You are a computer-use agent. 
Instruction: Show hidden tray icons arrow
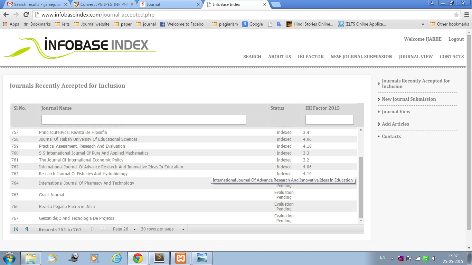point(392,258)
